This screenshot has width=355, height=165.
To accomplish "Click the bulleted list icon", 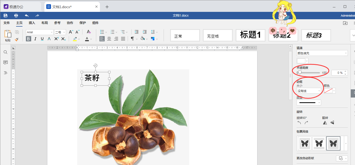I will point(102,32).
